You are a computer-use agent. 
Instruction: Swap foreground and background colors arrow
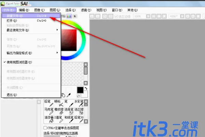tap(86, 89)
